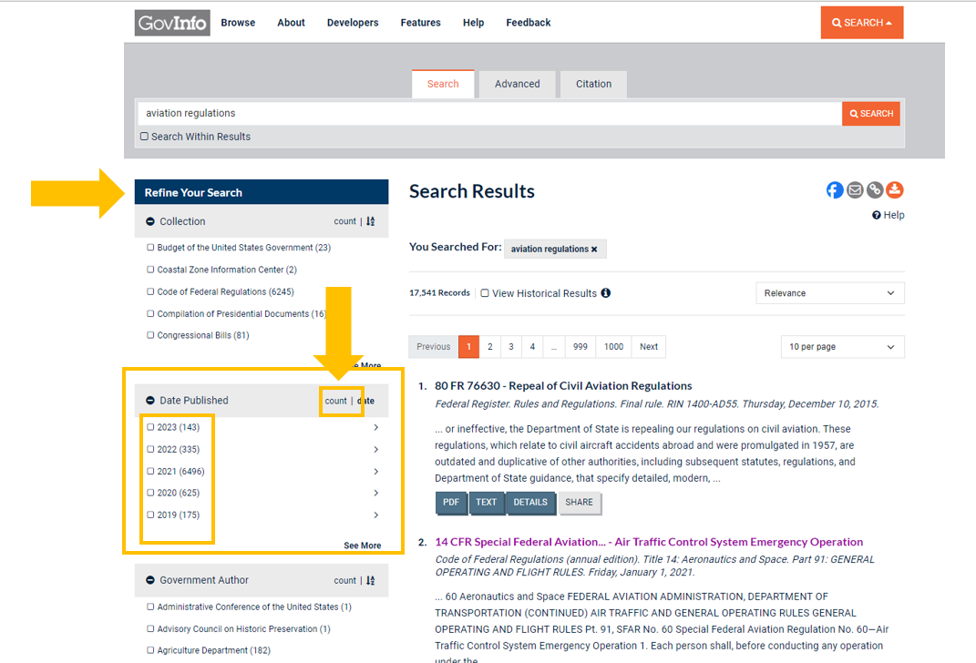Open the email sharing icon
976x663 pixels.
[855, 189]
